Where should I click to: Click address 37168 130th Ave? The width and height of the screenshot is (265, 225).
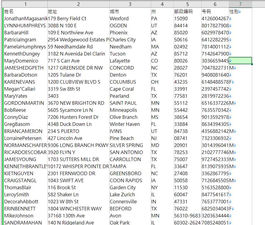78,216
